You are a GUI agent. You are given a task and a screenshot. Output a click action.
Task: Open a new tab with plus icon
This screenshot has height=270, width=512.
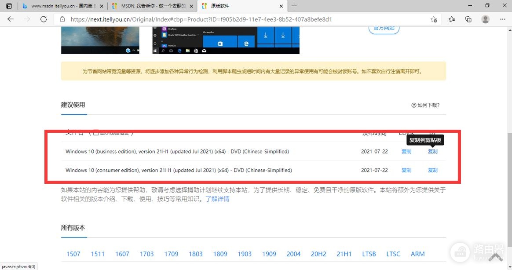pos(294,6)
